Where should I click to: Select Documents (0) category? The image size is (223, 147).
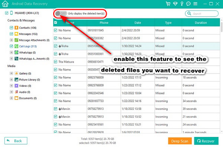point(28,98)
